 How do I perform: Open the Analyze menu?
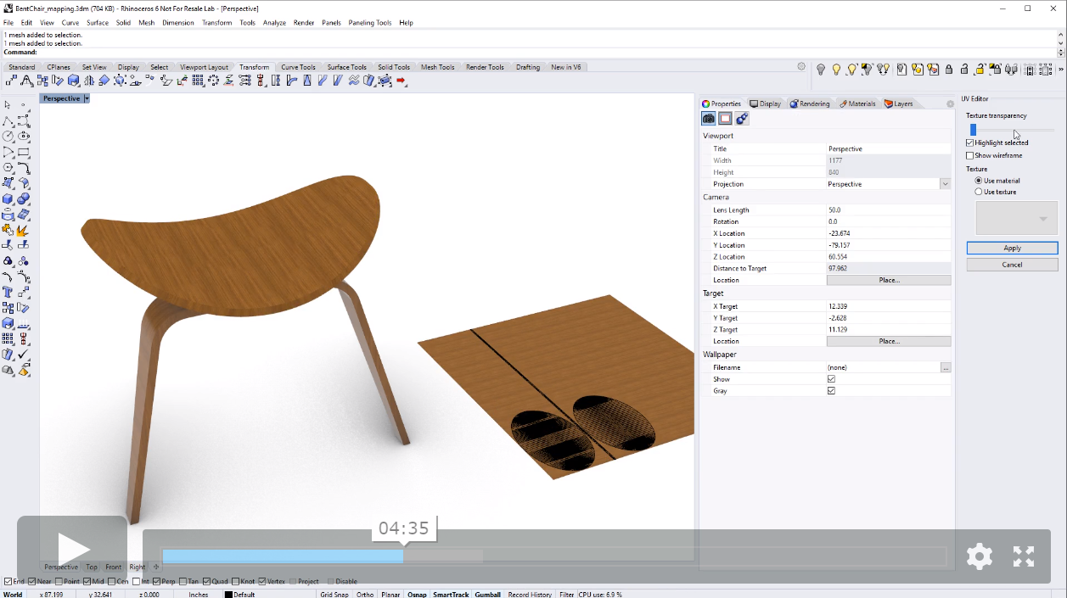click(274, 23)
